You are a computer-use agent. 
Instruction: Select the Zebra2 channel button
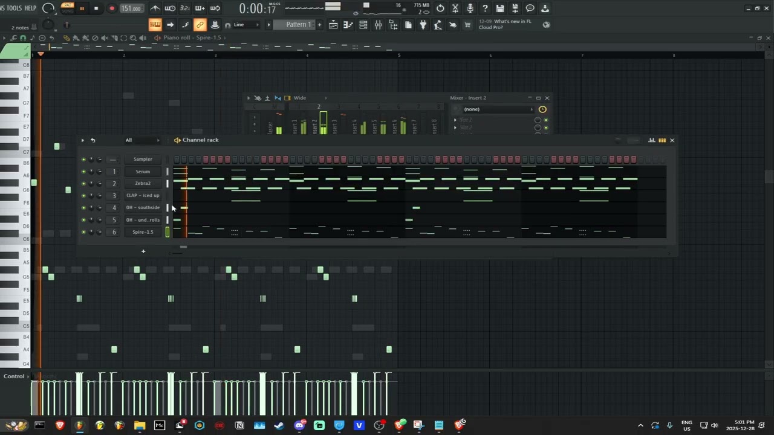point(143,184)
